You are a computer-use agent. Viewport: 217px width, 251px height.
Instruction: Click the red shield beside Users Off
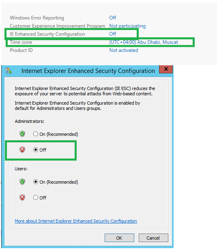(22, 197)
